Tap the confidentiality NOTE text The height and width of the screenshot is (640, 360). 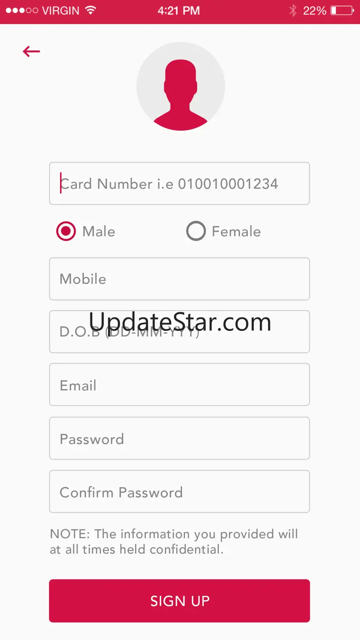[174, 542]
